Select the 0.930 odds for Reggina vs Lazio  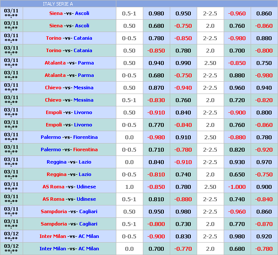tap(237, 162)
